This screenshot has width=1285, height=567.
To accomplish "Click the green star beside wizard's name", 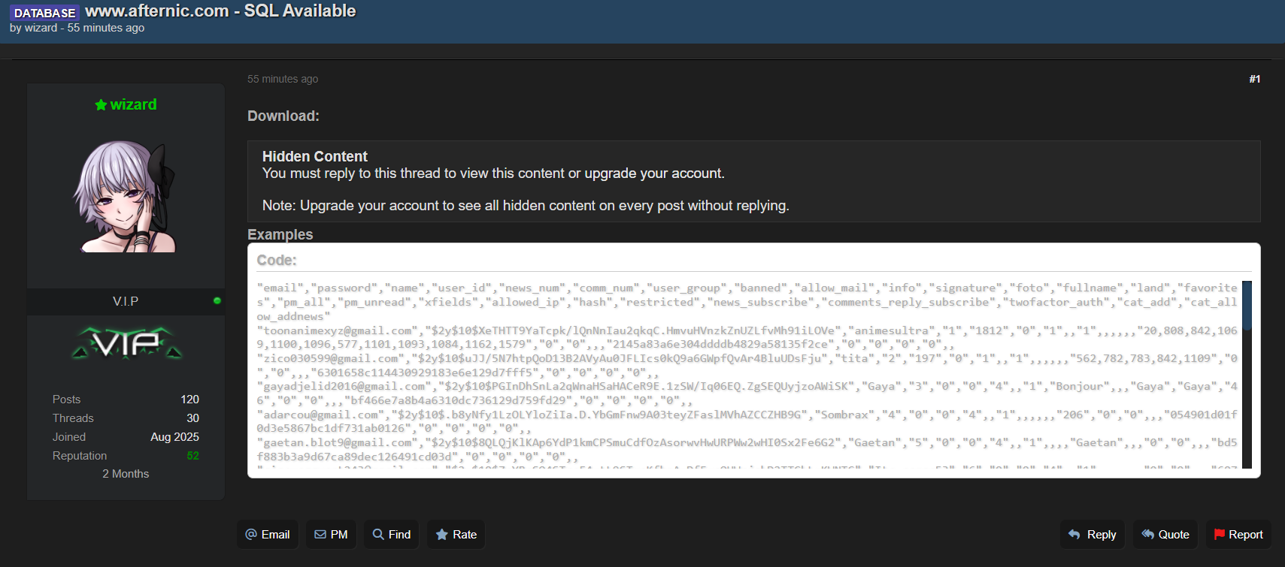I will pyautogui.click(x=101, y=105).
